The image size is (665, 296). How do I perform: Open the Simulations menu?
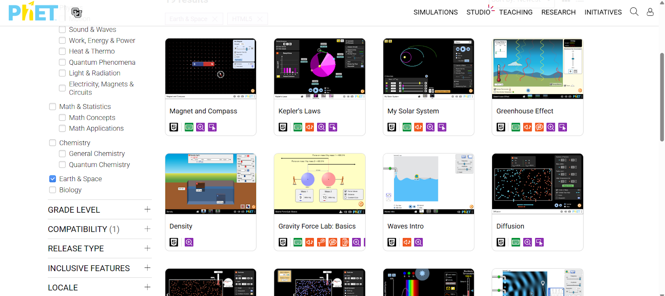(435, 12)
